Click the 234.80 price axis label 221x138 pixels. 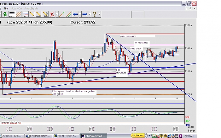(188, 48)
